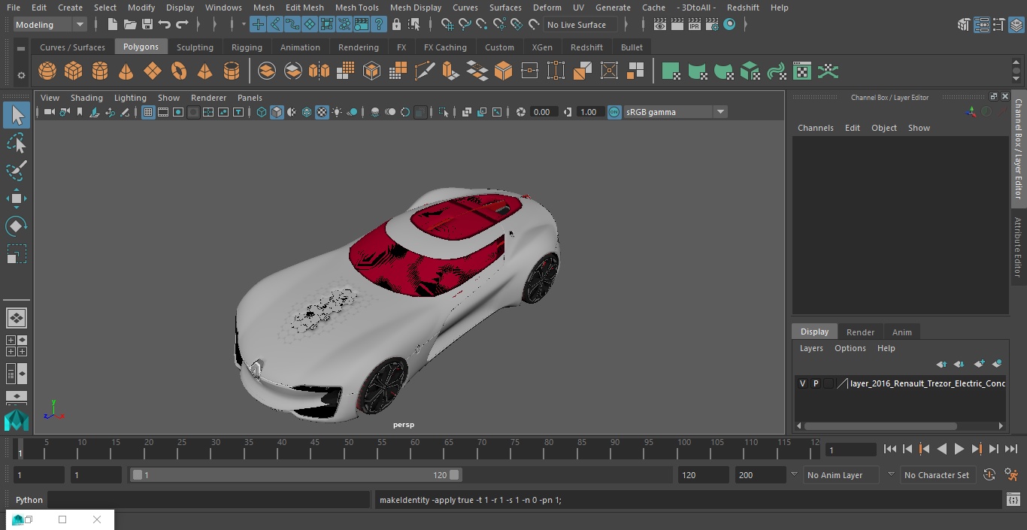Click the automatic mapping green cube icon
Image resolution: width=1027 pixels, height=530 pixels.
750,71
